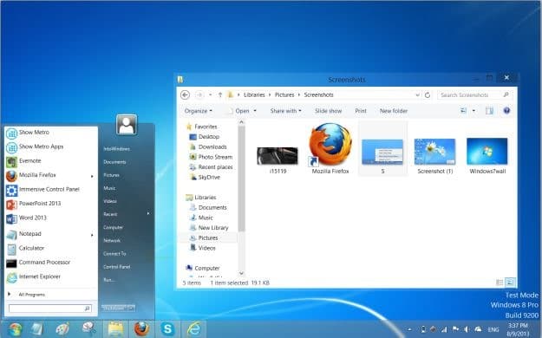The height and width of the screenshot is (338, 542).
Task: Click the Shut down button in Start menu
Action: 114,308
